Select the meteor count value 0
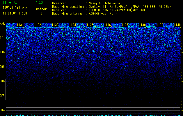Image resolution: width=183 pixels, height=116 pixels. click(x=41, y=13)
